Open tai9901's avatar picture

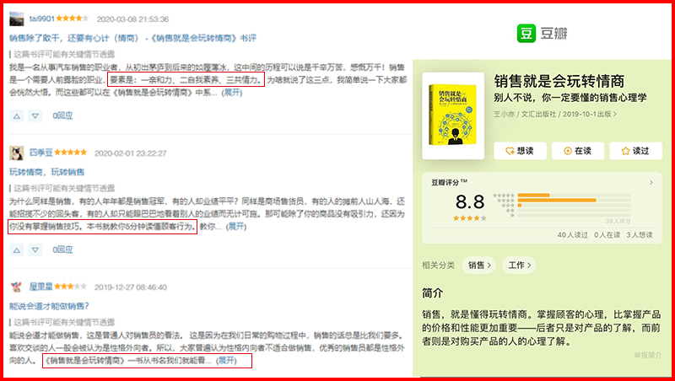(17, 19)
